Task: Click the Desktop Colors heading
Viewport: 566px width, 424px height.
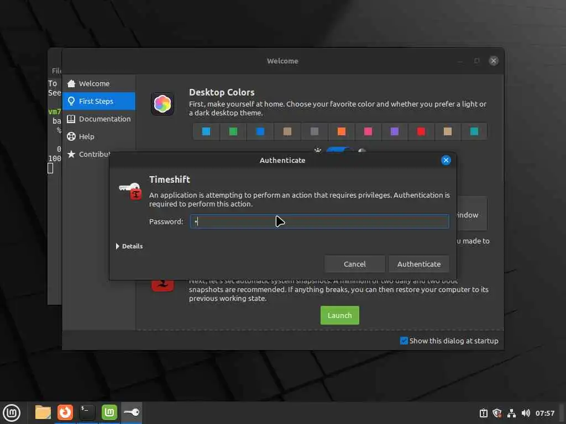Action: click(222, 92)
